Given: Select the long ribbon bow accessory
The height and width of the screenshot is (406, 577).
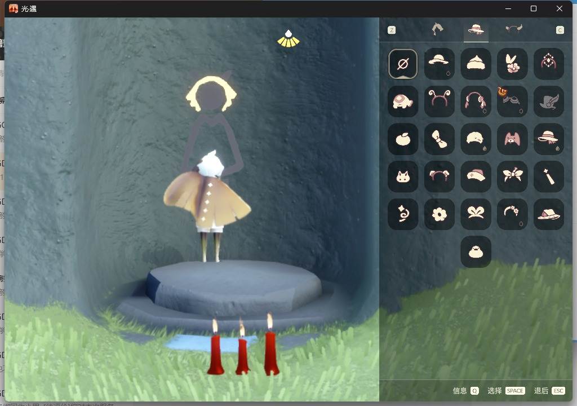Looking at the screenshot, I should 440,139.
